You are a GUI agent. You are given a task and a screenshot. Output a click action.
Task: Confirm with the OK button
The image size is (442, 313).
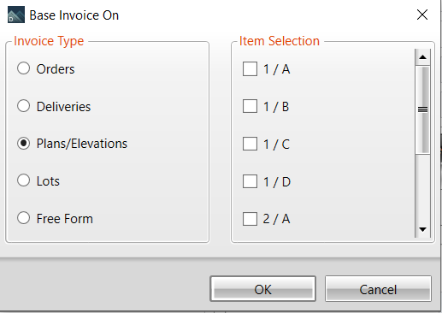pos(262,289)
